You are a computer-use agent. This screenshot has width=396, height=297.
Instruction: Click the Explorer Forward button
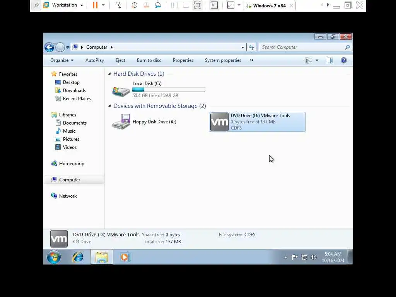[60, 47]
